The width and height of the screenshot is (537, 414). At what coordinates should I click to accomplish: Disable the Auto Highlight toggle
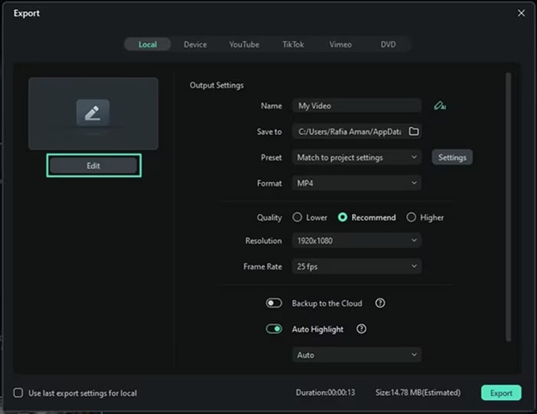pyautogui.click(x=275, y=329)
